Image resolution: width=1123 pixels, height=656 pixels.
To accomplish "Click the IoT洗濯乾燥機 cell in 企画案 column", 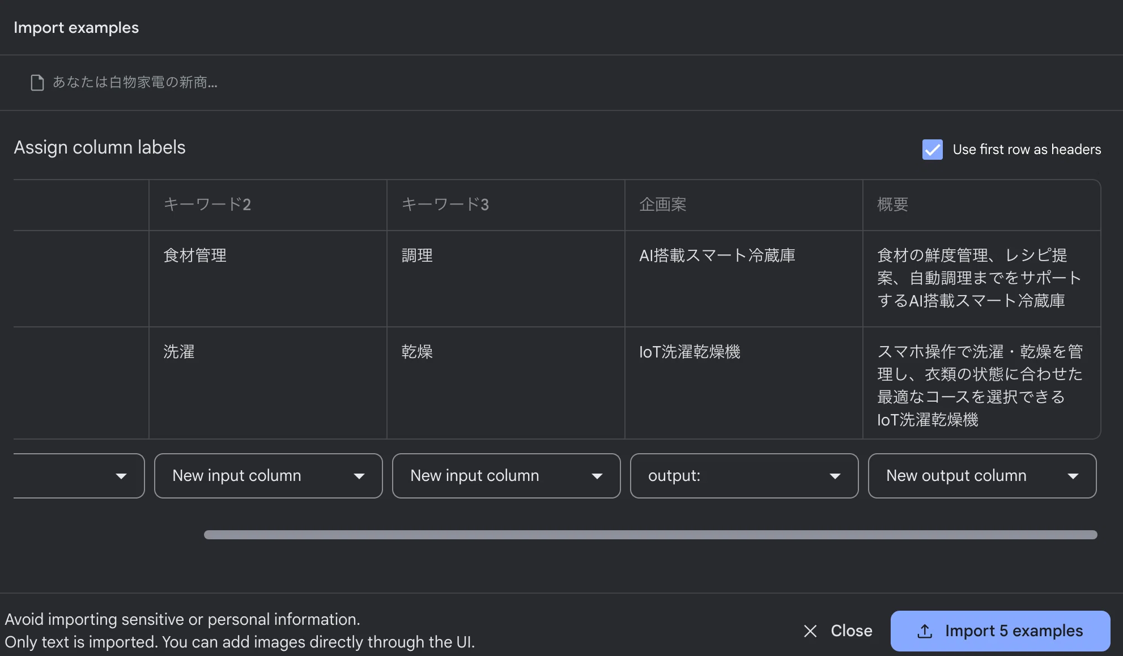I will [x=744, y=383].
